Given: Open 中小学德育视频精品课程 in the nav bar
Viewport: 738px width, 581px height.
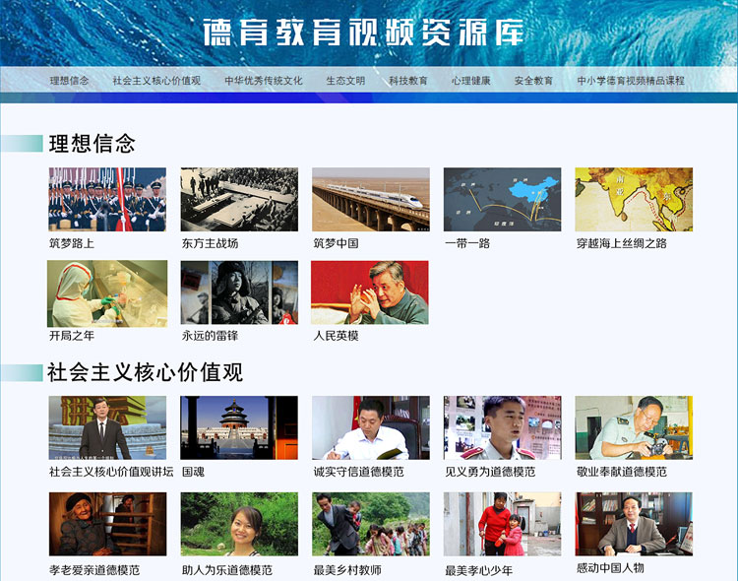Looking at the screenshot, I should (x=631, y=81).
